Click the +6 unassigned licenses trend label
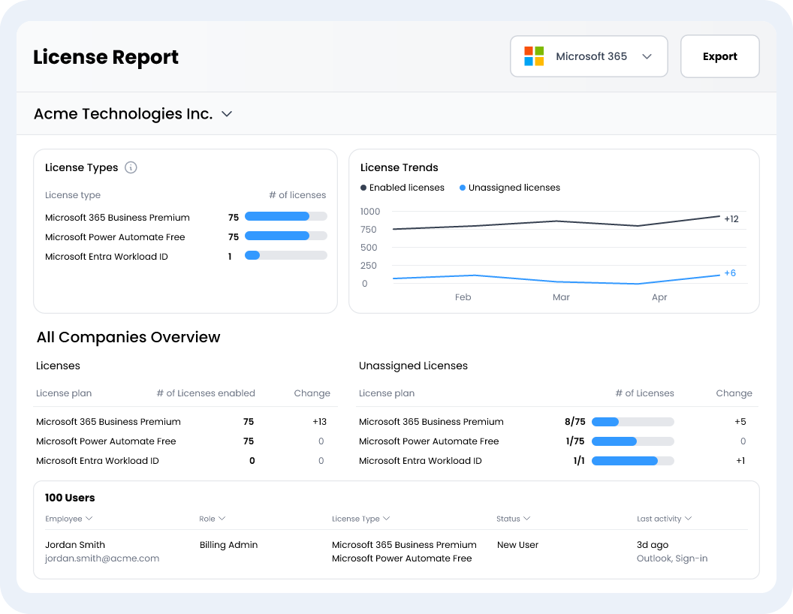This screenshot has height=614, width=793. (729, 273)
